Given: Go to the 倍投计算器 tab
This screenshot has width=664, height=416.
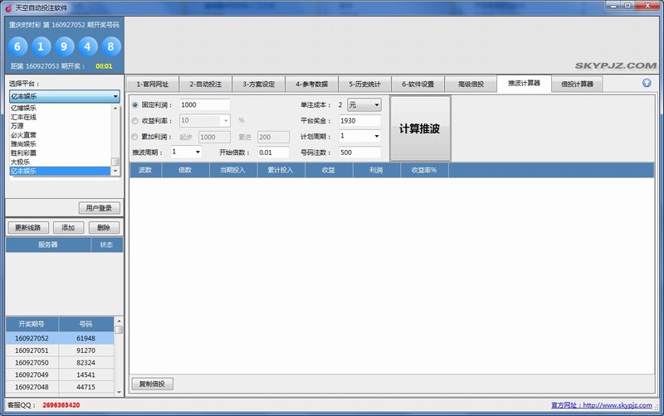Looking at the screenshot, I should tap(577, 84).
